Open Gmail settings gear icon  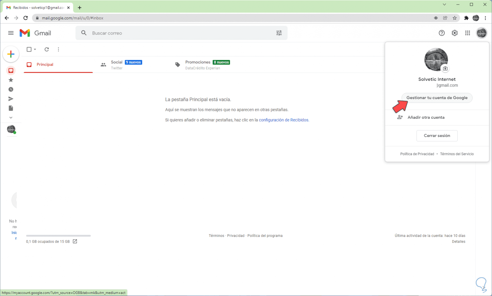pyautogui.click(x=454, y=33)
